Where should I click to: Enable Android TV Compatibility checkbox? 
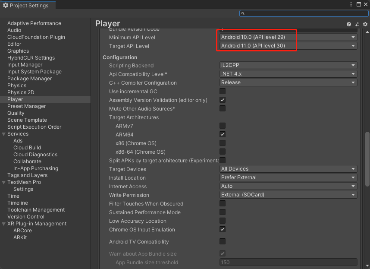[x=223, y=241]
